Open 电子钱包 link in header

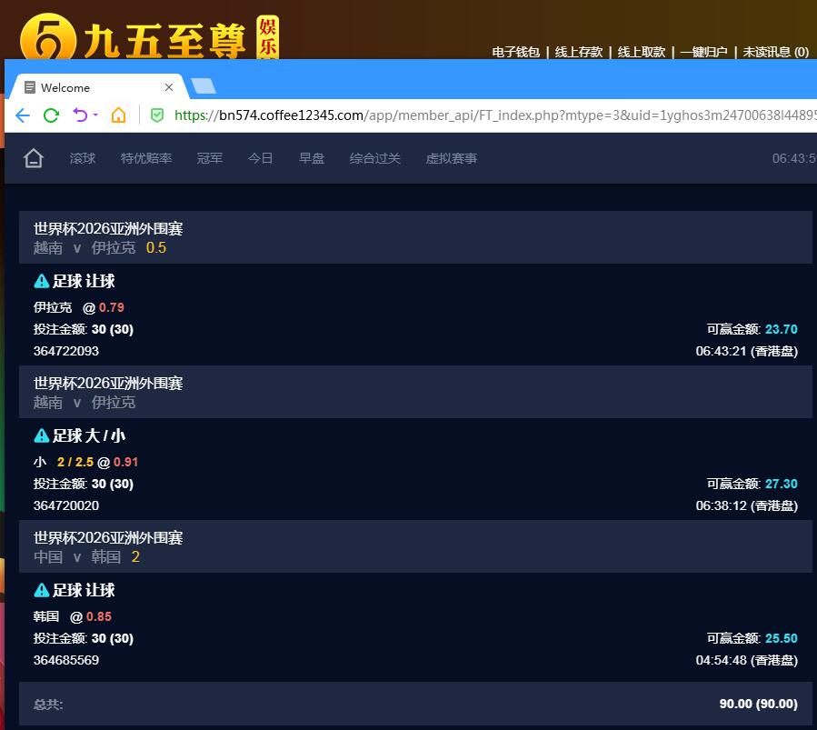click(515, 52)
